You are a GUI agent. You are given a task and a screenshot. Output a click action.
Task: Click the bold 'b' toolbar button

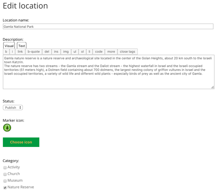coord(6,52)
